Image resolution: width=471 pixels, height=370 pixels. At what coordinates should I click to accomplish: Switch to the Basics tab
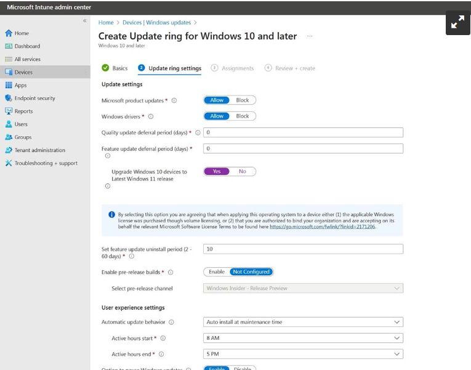coord(119,68)
